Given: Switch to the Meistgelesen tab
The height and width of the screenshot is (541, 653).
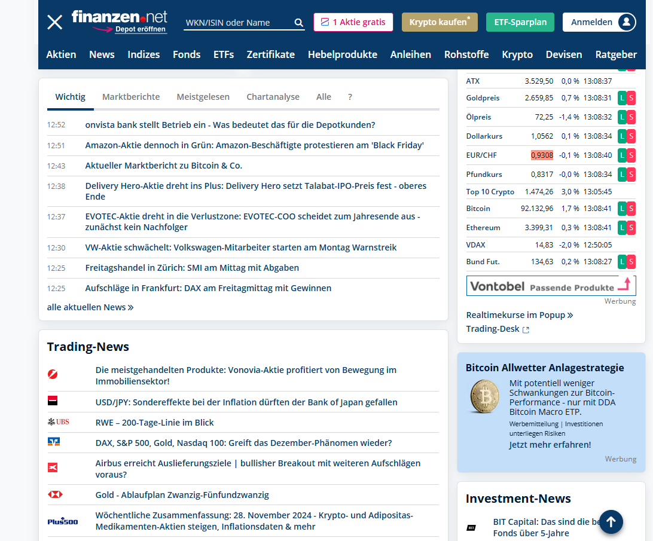Looking at the screenshot, I should pyautogui.click(x=203, y=97).
